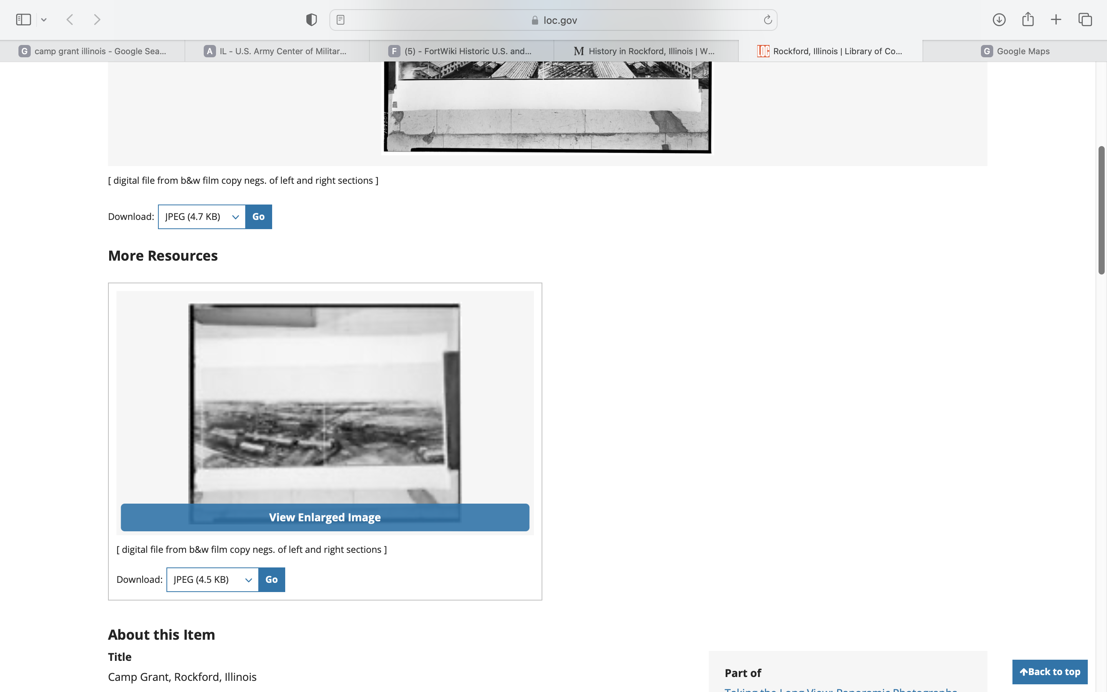The height and width of the screenshot is (692, 1107).
Task: Open the privacy report shield icon
Action: [x=311, y=20]
